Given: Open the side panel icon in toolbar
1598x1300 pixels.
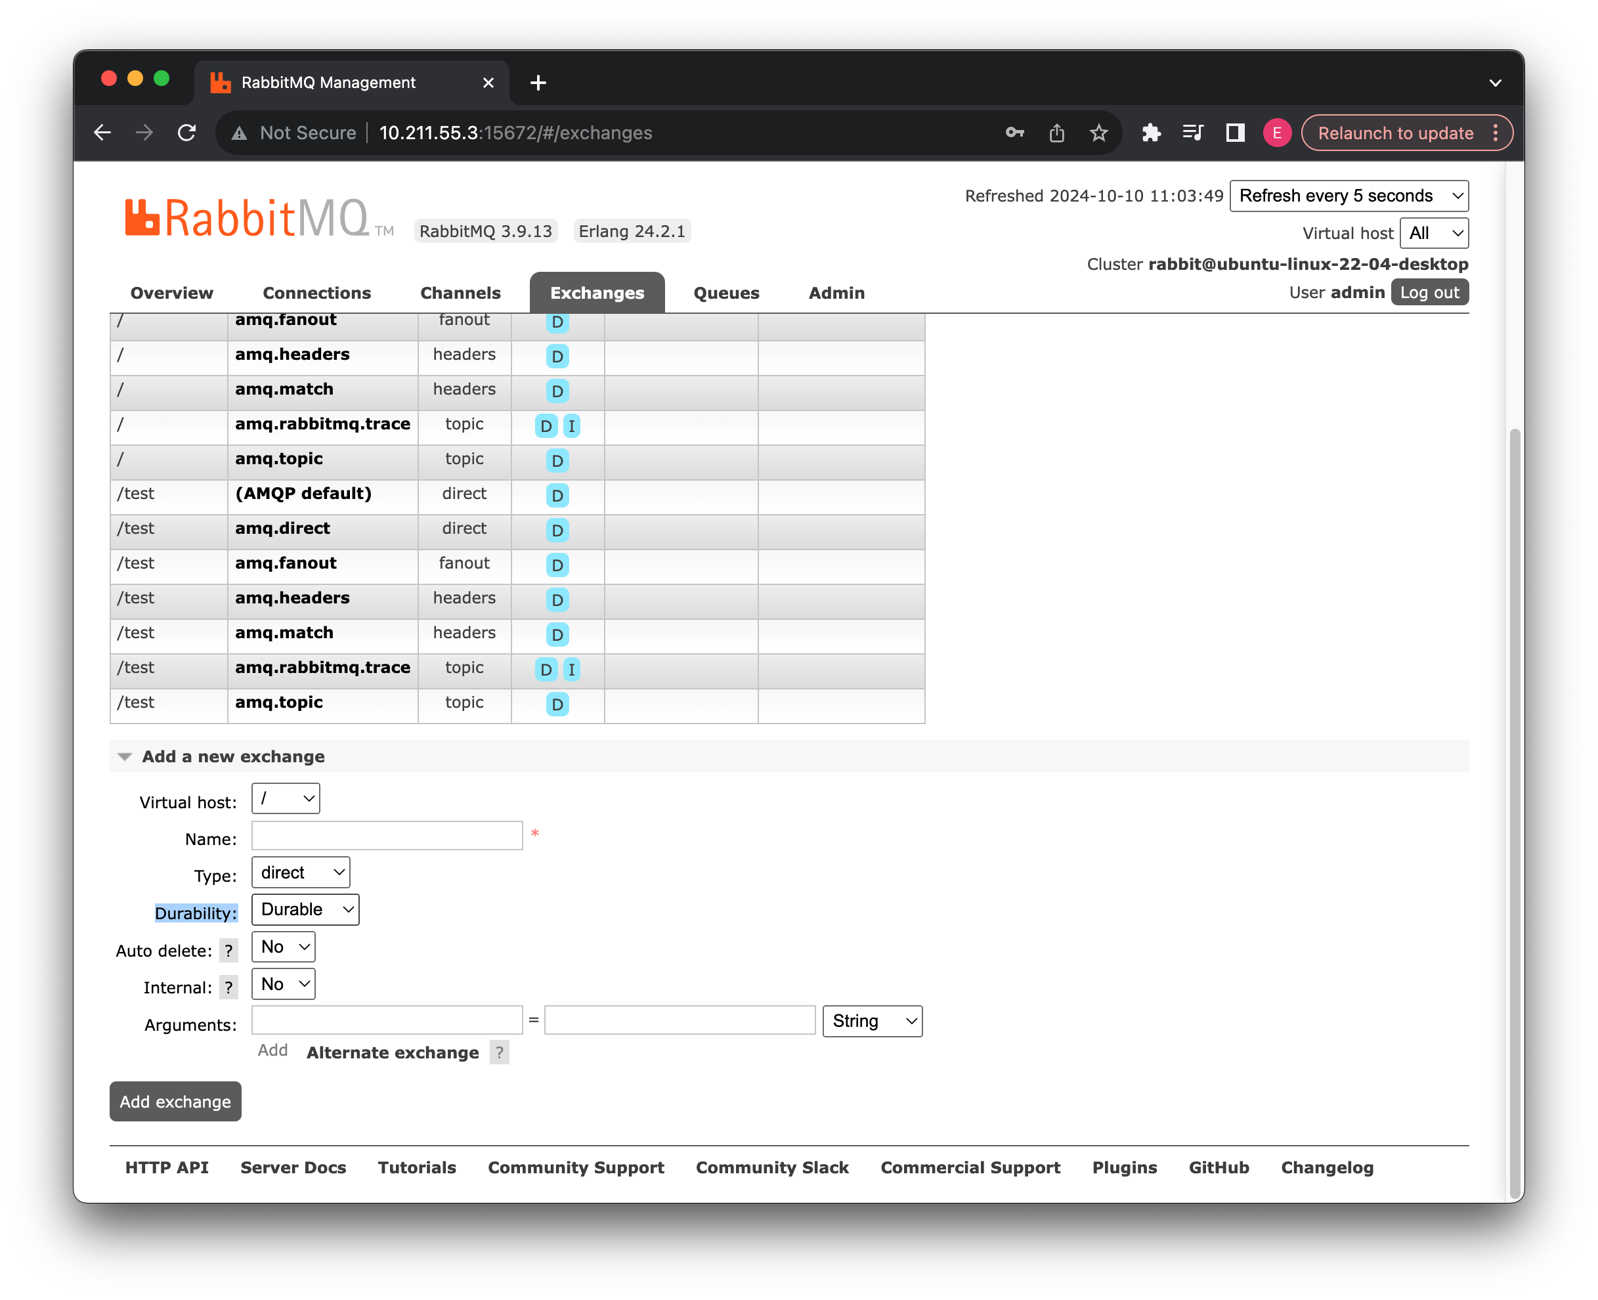Looking at the screenshot, I should [1234, 133].
